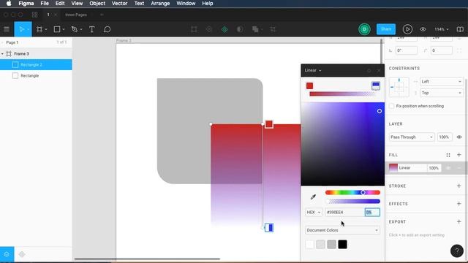Open a new tab with plus
This screenshot has width=468, height=263.
click(x=102, y=15)
